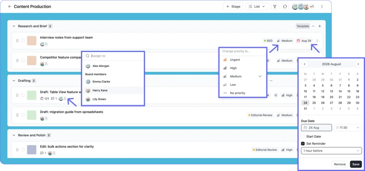The image size is (365, 171).
Task: Assign to Emma Clarke
Action: [x=113, y=82]
